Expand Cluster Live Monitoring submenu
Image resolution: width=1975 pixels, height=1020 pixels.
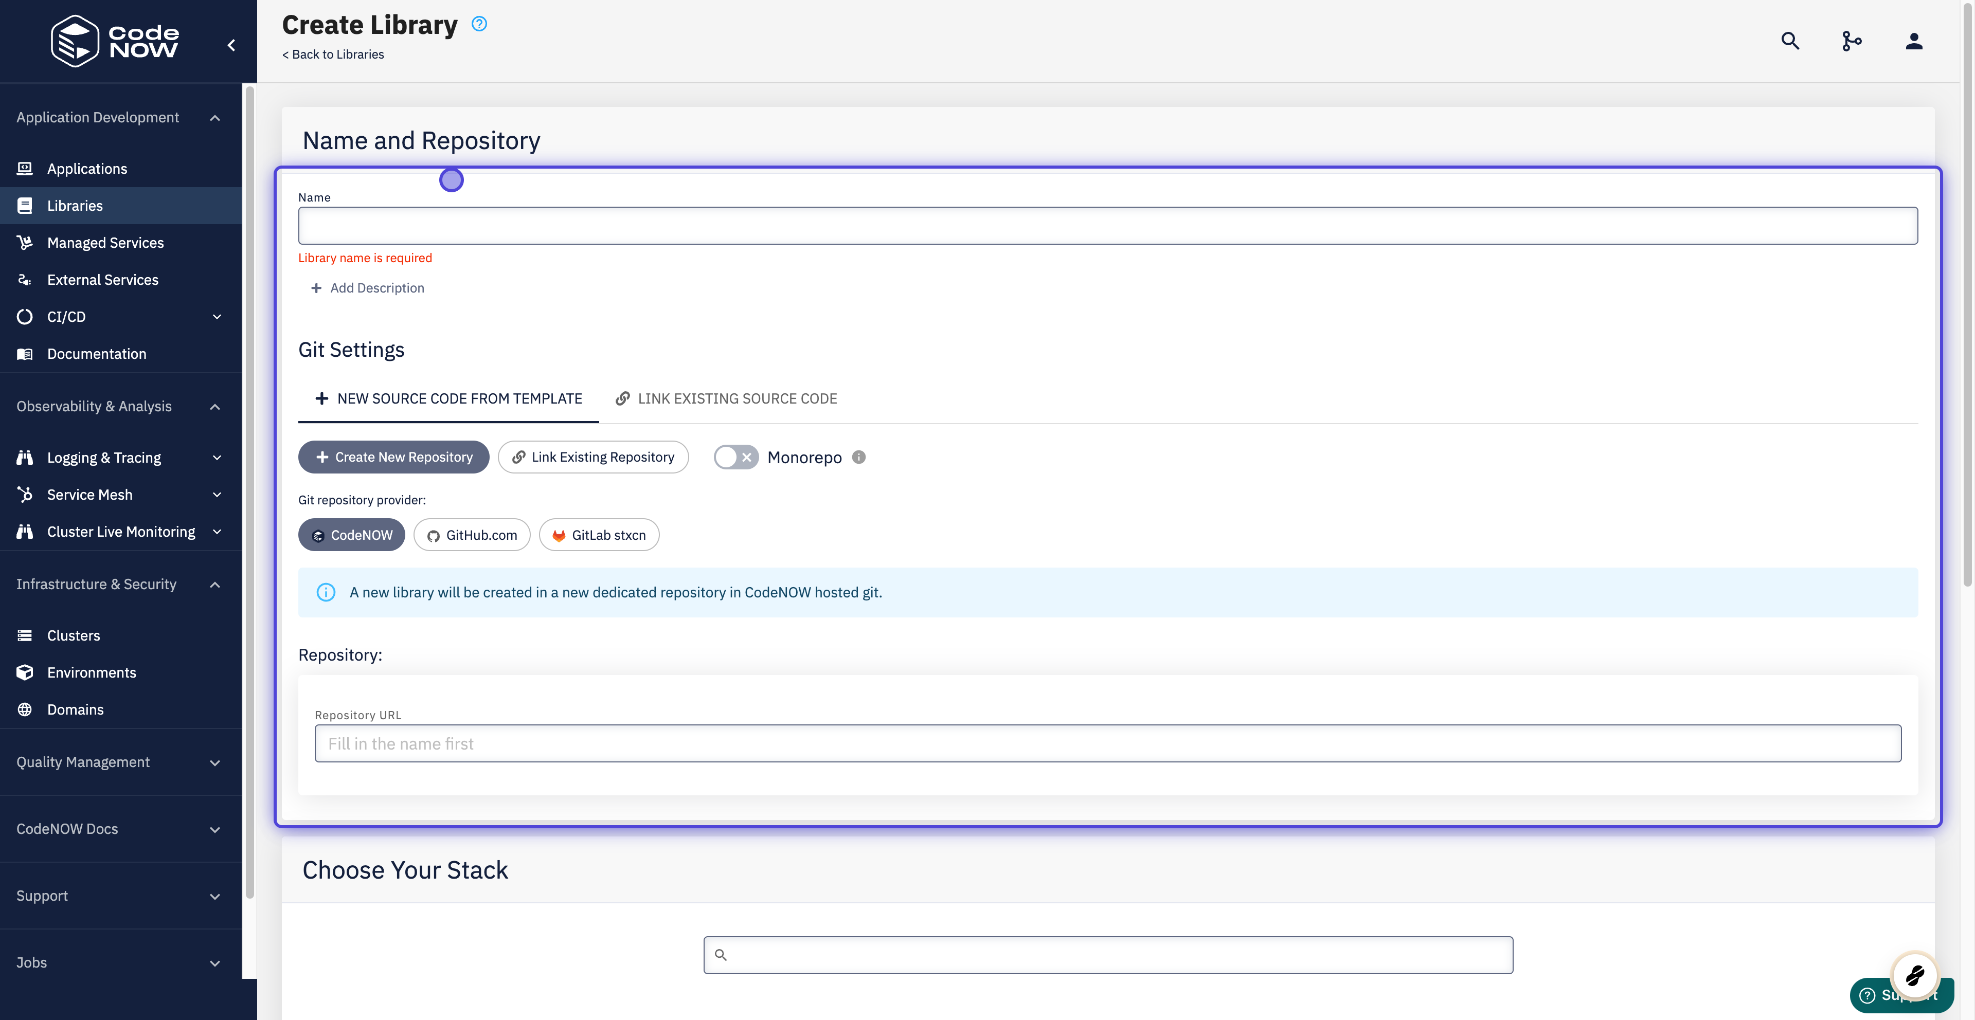(217, 531)
